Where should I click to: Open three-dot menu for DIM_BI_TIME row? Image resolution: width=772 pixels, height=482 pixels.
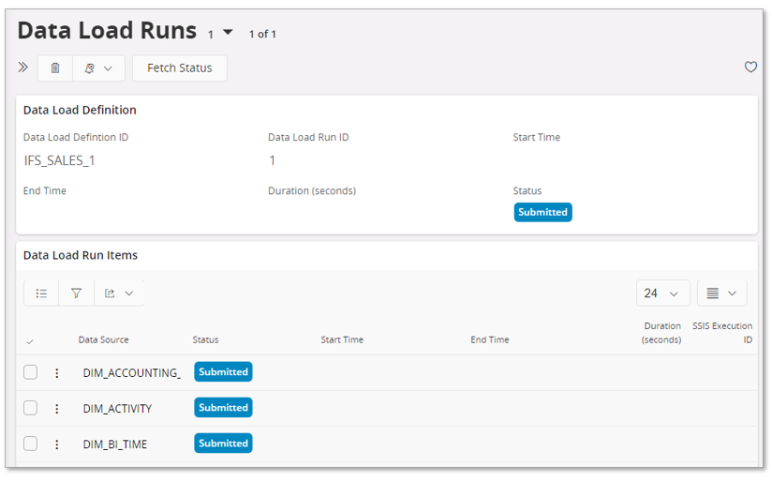(x=57, y=444)
